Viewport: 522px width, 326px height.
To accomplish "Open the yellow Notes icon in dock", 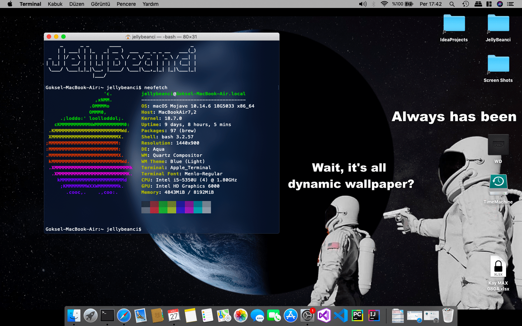I will [x=191, y=315].
